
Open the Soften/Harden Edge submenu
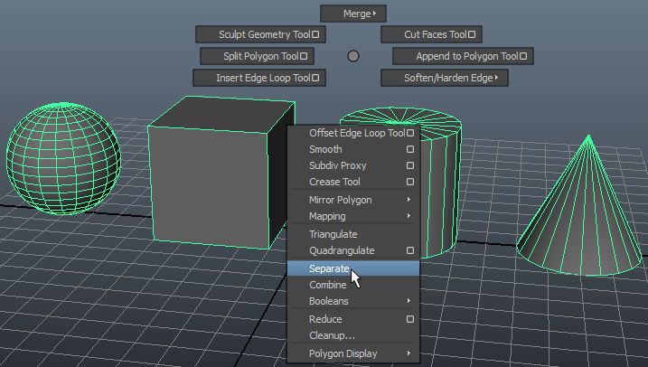tap(444, 78)
